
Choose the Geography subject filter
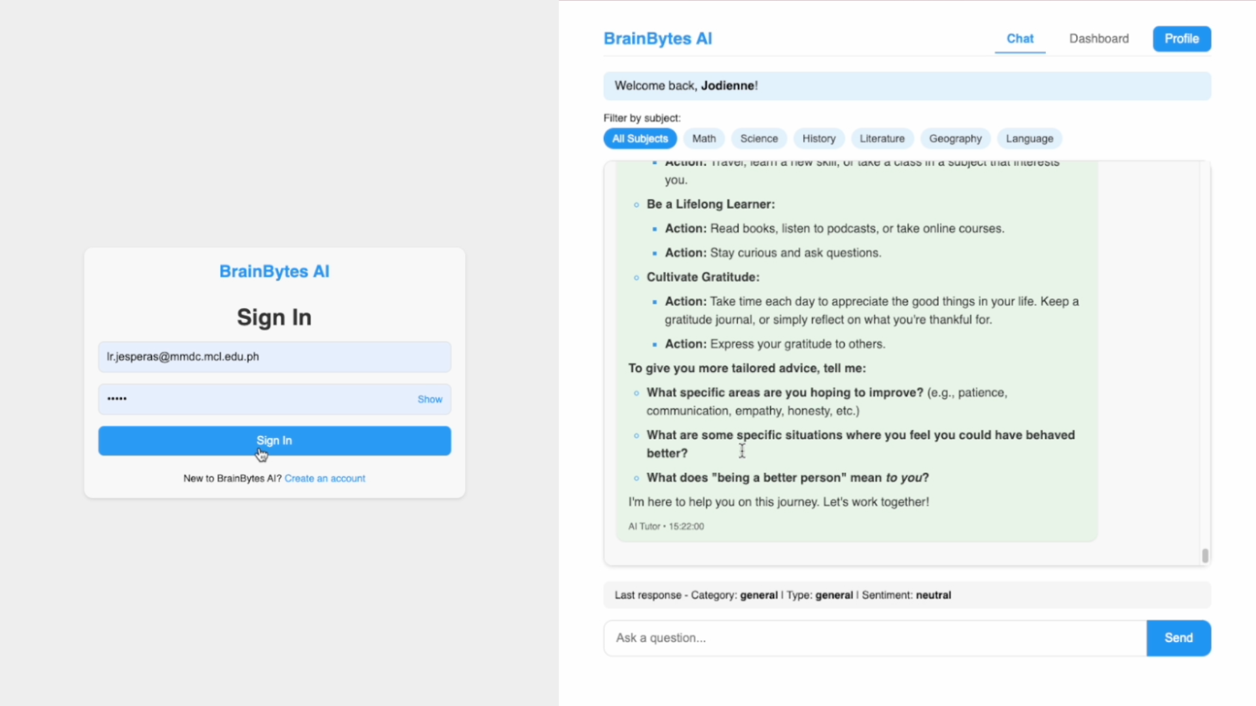click(955, 139)
